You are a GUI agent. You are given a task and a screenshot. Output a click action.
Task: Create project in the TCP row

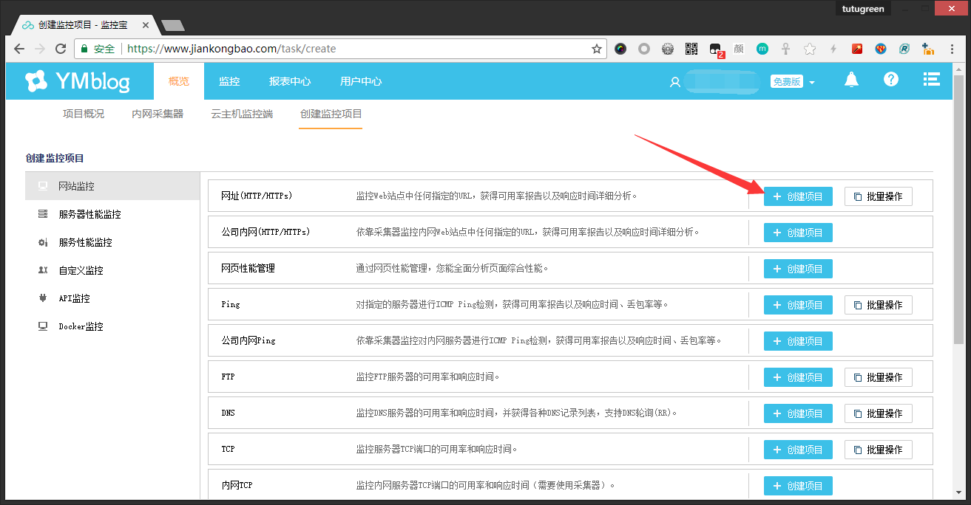(x=798, y=450)
